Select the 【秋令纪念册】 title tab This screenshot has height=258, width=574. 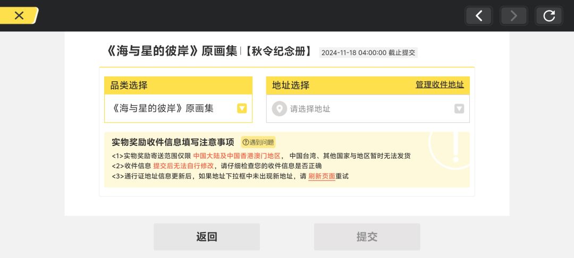[278, 51]
